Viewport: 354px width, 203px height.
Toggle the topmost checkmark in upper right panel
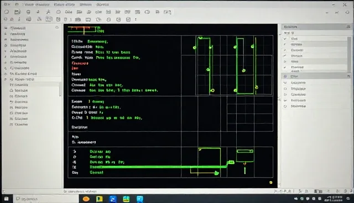(x=285, y=39)
